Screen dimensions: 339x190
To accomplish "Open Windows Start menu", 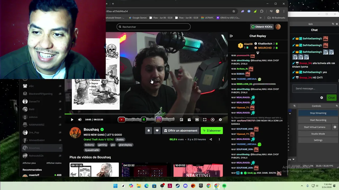I will [x=115, y=186].
